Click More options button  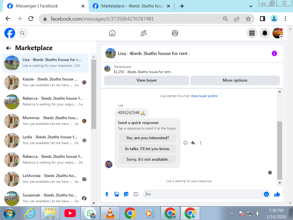pos(235,80)
